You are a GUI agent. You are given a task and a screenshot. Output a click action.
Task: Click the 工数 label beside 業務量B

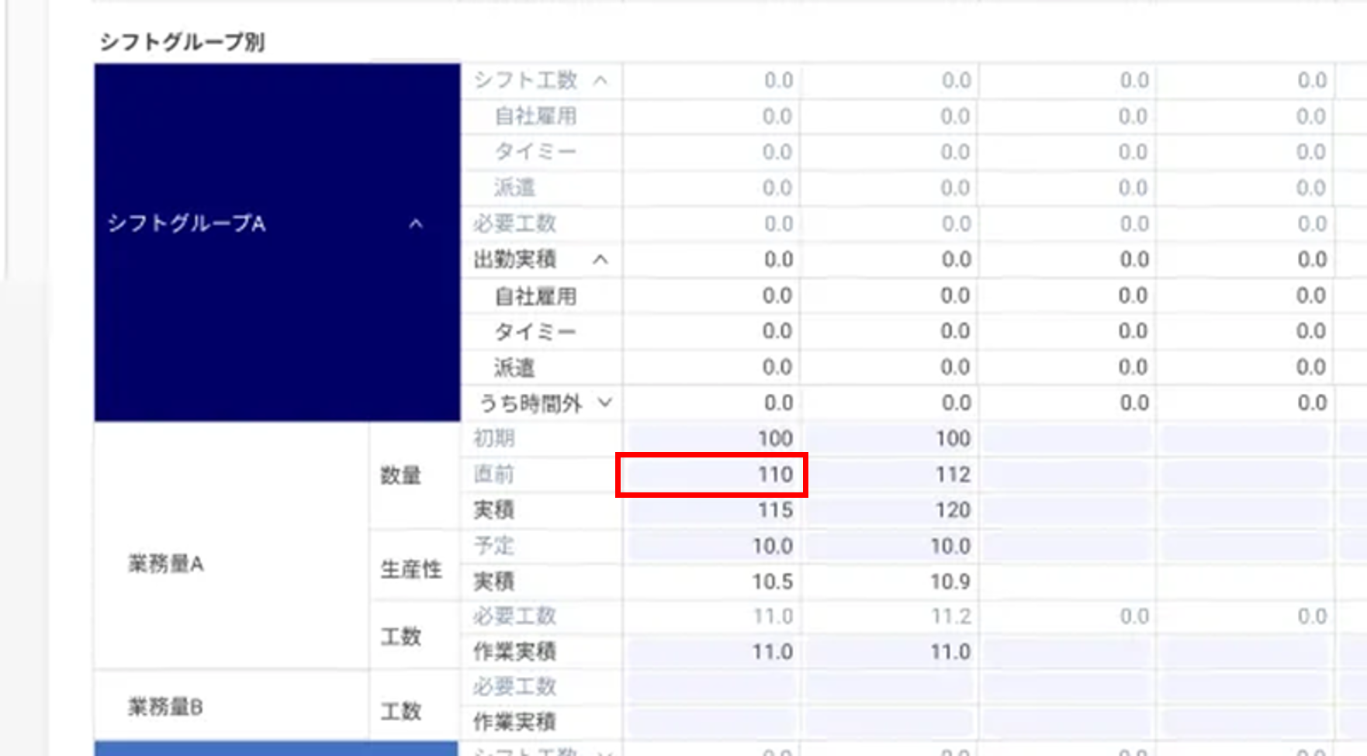400,711
